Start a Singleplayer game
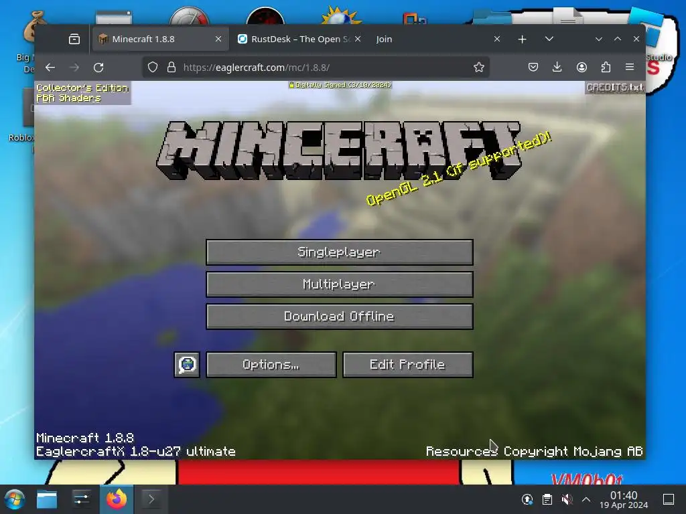 click(340, 252)
